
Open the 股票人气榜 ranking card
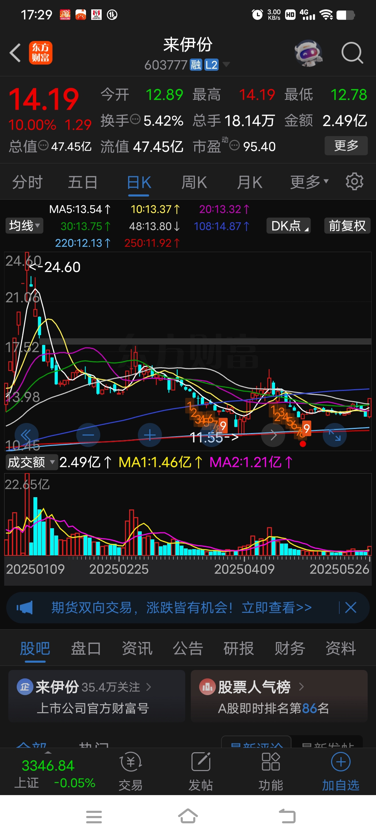tap(279, 696)
